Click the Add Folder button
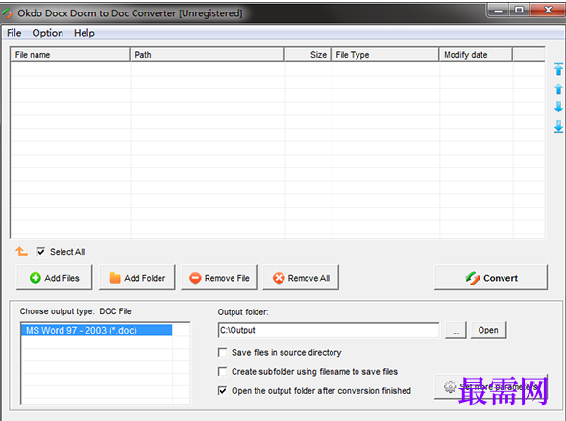 [136, 278]
